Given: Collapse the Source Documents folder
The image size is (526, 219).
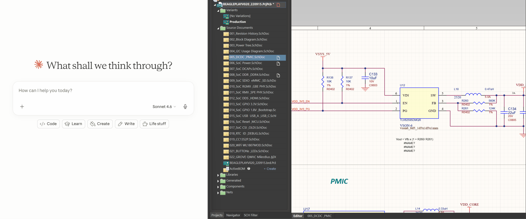Looking at the screenshot, I should pos(218,28).
